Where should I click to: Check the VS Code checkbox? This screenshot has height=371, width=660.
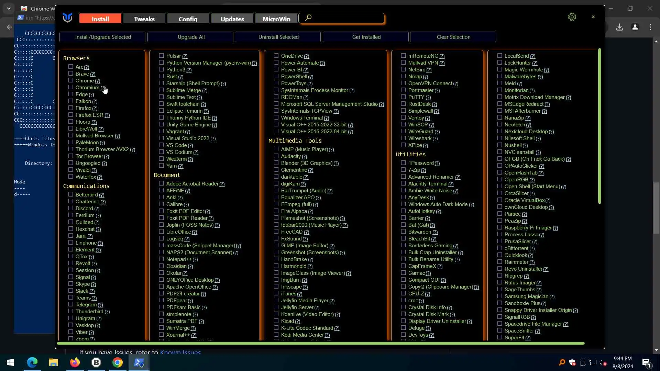[x=161, y=145]
